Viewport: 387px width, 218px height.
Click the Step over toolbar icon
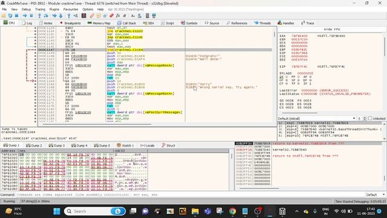(x=46, y=16)
